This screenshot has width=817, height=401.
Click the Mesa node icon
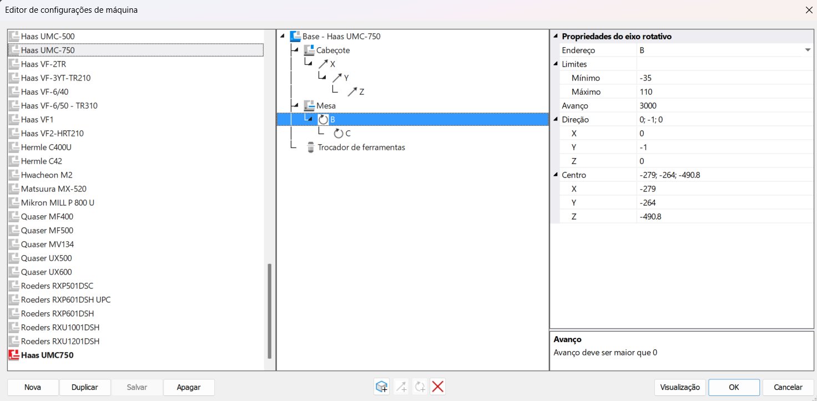[309, 105]
